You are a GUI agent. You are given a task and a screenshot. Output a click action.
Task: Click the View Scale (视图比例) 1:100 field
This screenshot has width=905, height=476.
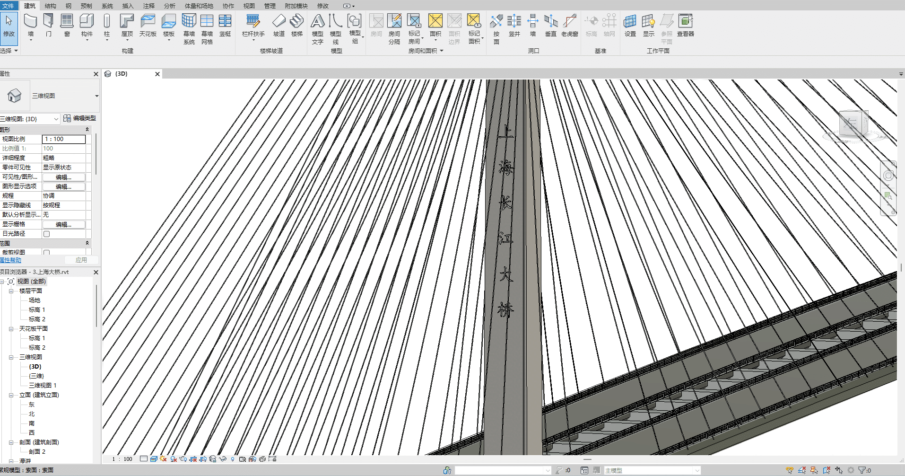click(64, 139)
